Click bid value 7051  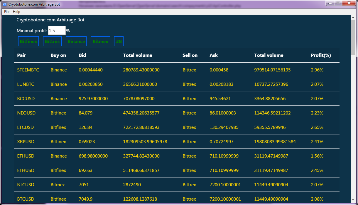pos(84,185)
